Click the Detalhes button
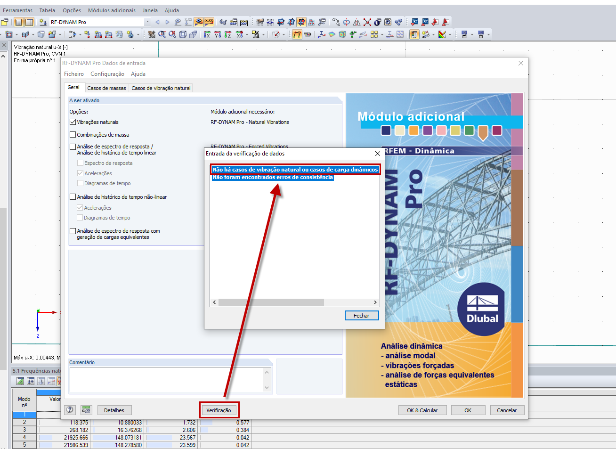 (x=114, y=410)
